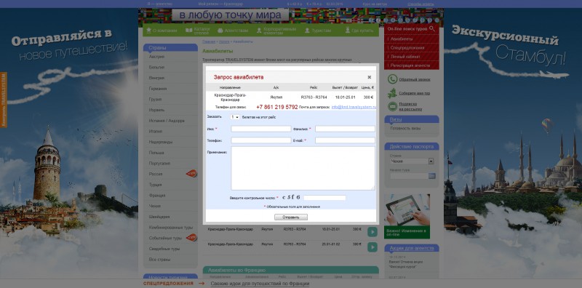Click the tablet promo thumbnail Важно! Изменения
Viewport: 582px width, 288px height.
click(x=407, y=216)
